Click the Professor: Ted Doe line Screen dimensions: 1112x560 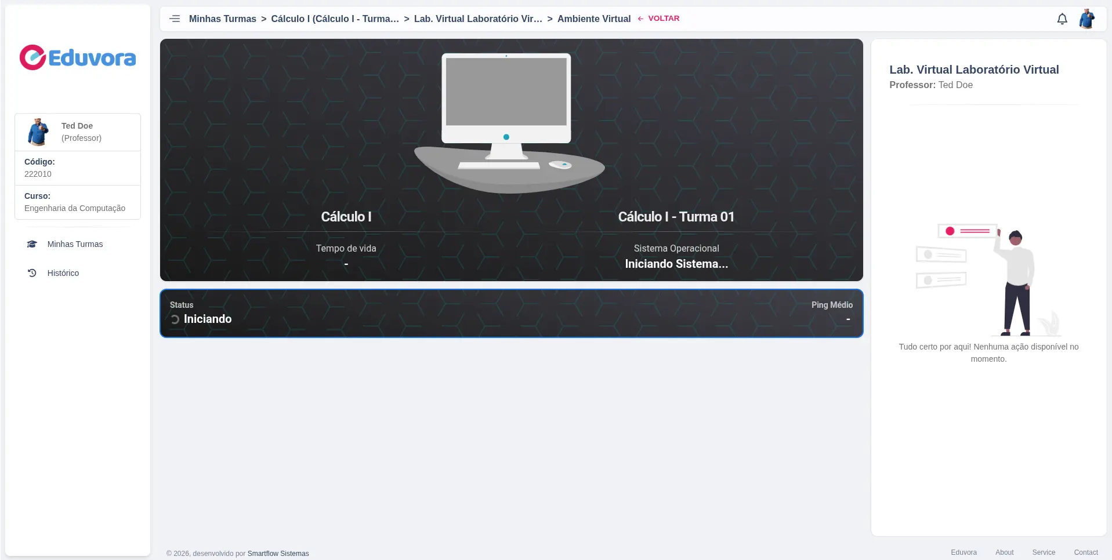click(931, 85)
